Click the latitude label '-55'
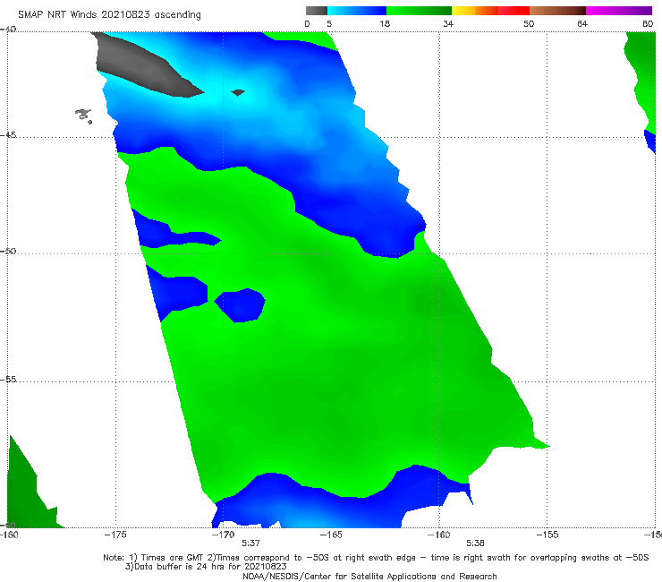The width and height of the screenshot is (662, 582). pyautogui.click(x=8, y=379)
